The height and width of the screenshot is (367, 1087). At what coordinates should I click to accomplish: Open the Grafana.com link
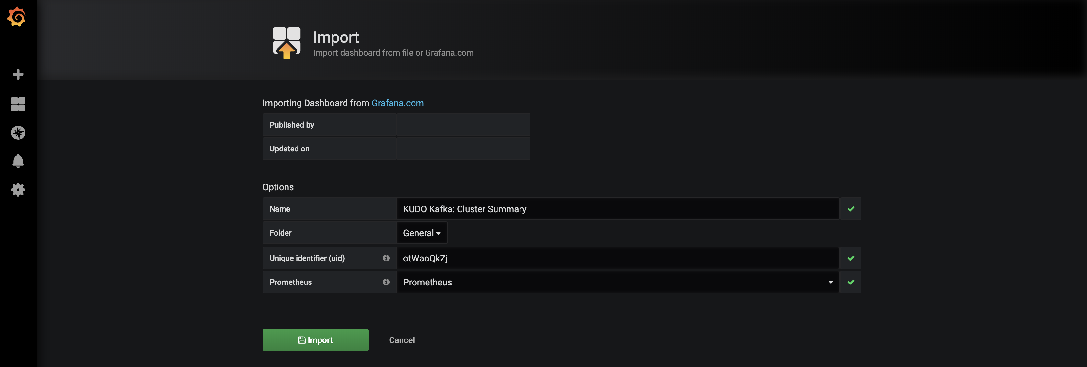coord(397,103)
